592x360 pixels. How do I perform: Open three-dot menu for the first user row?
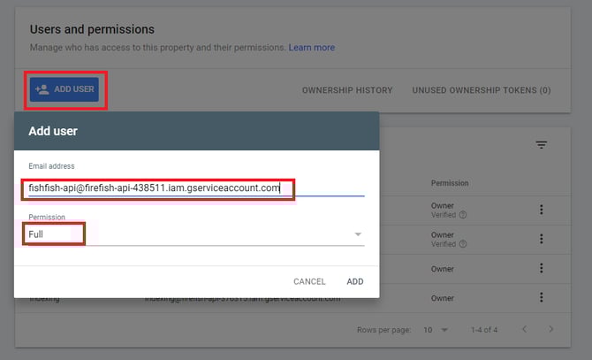pyautogui.click(x=541, y=210)
